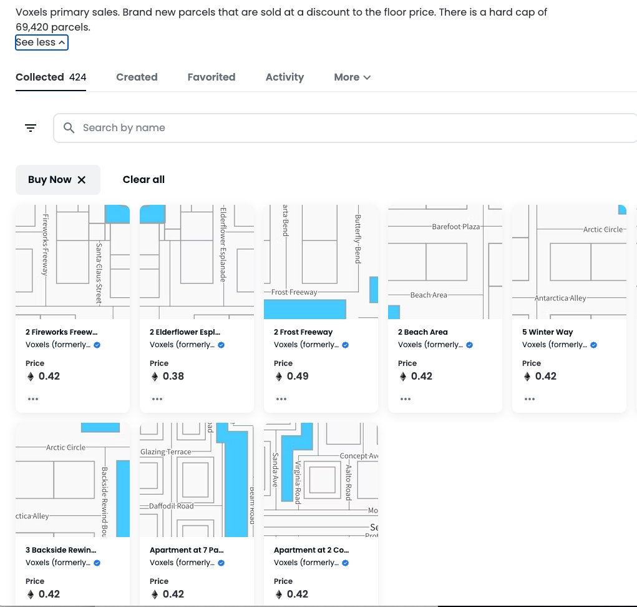Open the 5 Winter Way item title
This screenshot has width=637, height=607.
pyautogui.click(x=548, y=332)
